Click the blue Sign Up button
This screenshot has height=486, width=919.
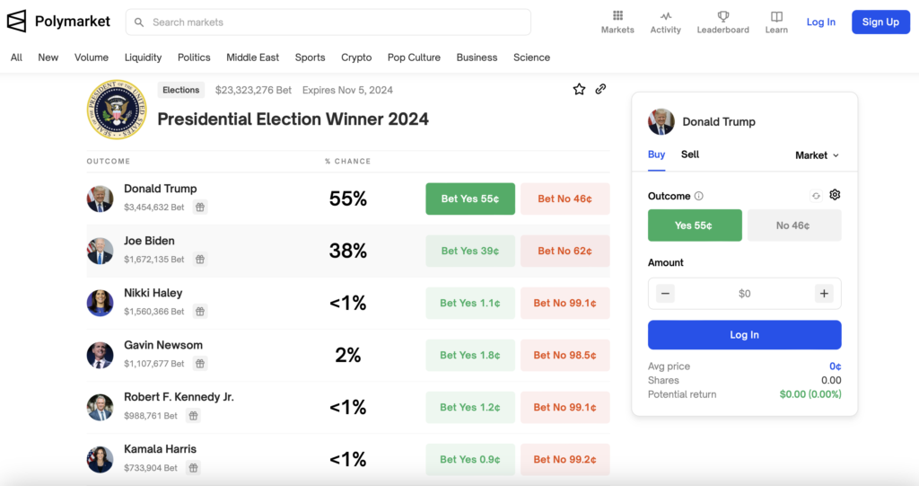tap(880, 22)
